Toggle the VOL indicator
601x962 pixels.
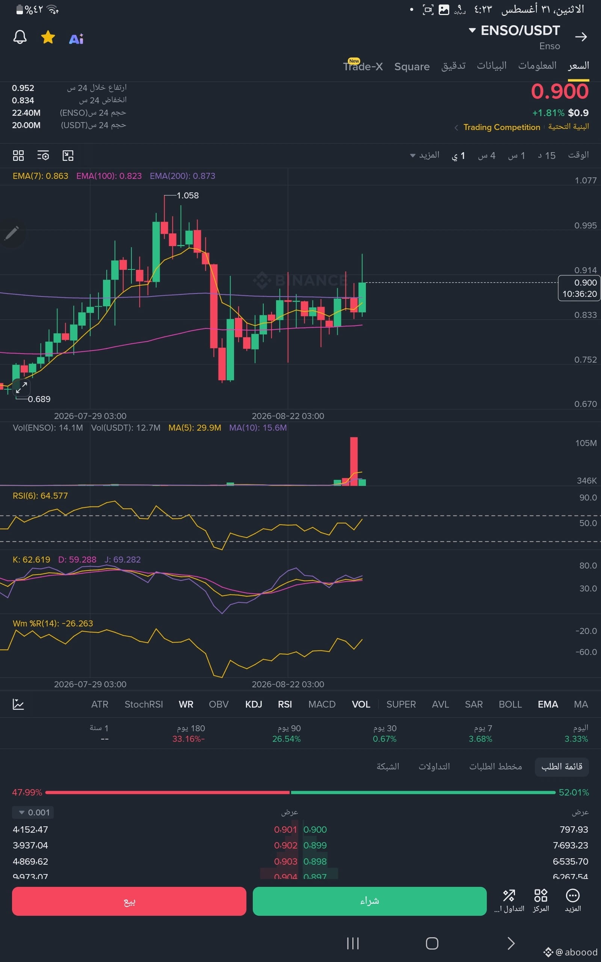tap(361, 705)
